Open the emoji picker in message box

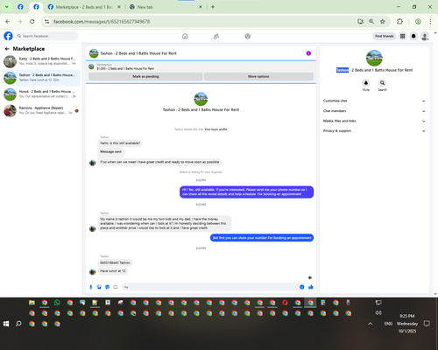(301, 287)
